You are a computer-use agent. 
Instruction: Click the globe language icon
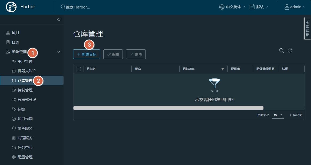[x=222, y=7]
